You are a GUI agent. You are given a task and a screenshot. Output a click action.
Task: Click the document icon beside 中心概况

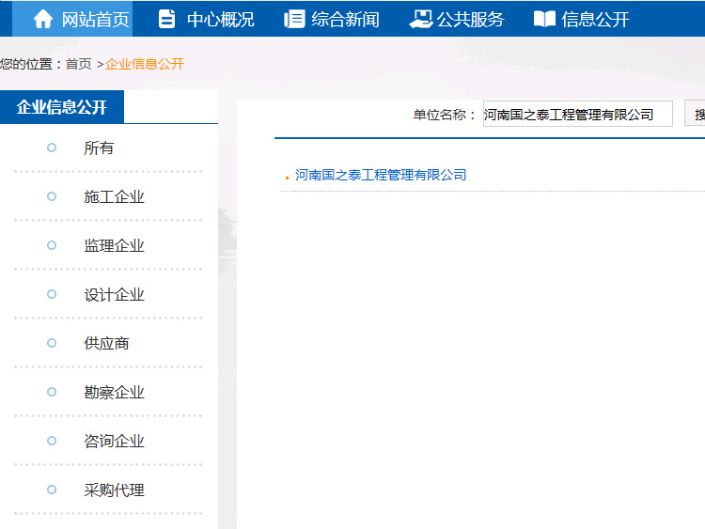point(167,19)
